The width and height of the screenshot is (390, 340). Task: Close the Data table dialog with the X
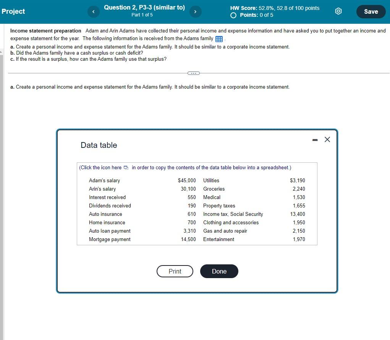tap(327, 139)
